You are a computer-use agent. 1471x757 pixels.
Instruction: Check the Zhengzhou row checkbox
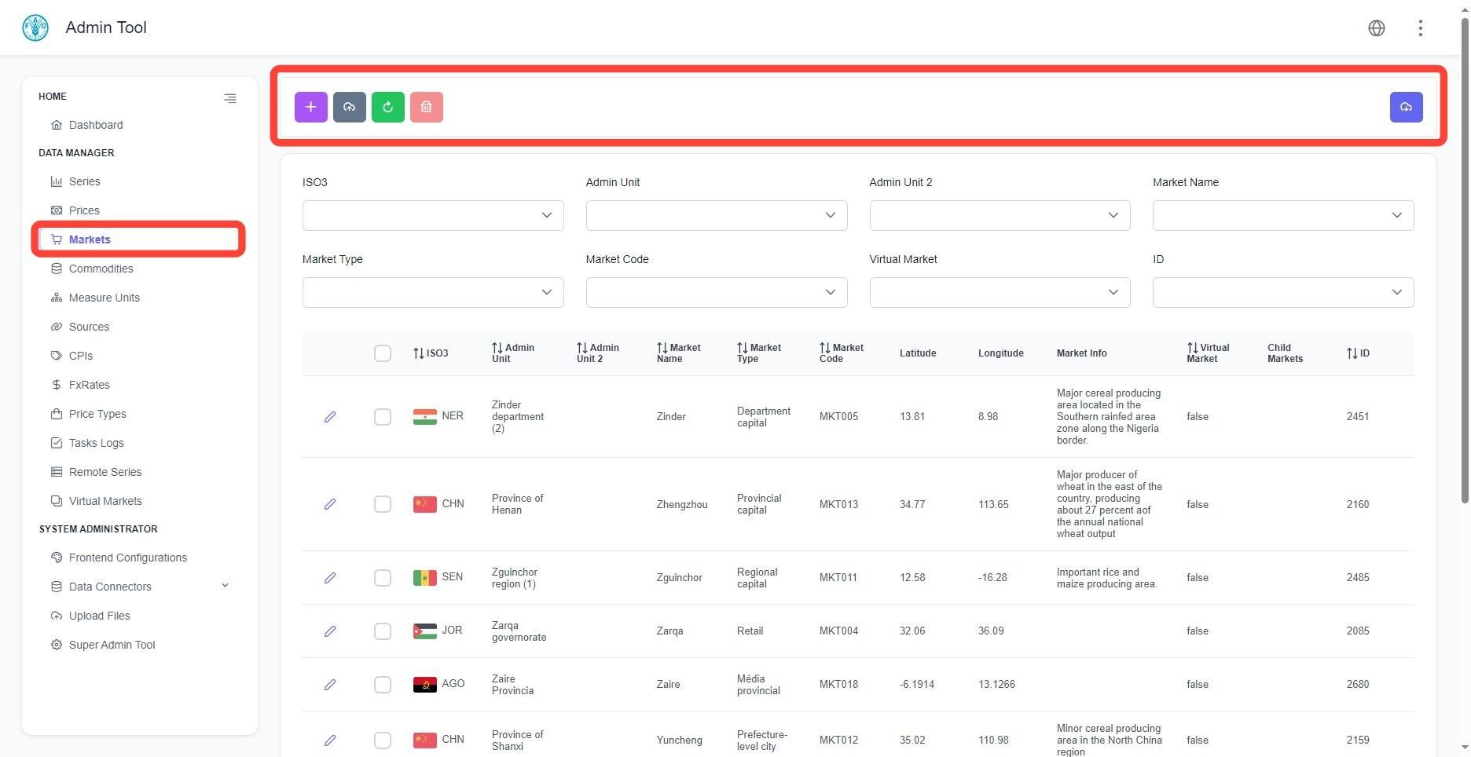click(x=383, y=504)
